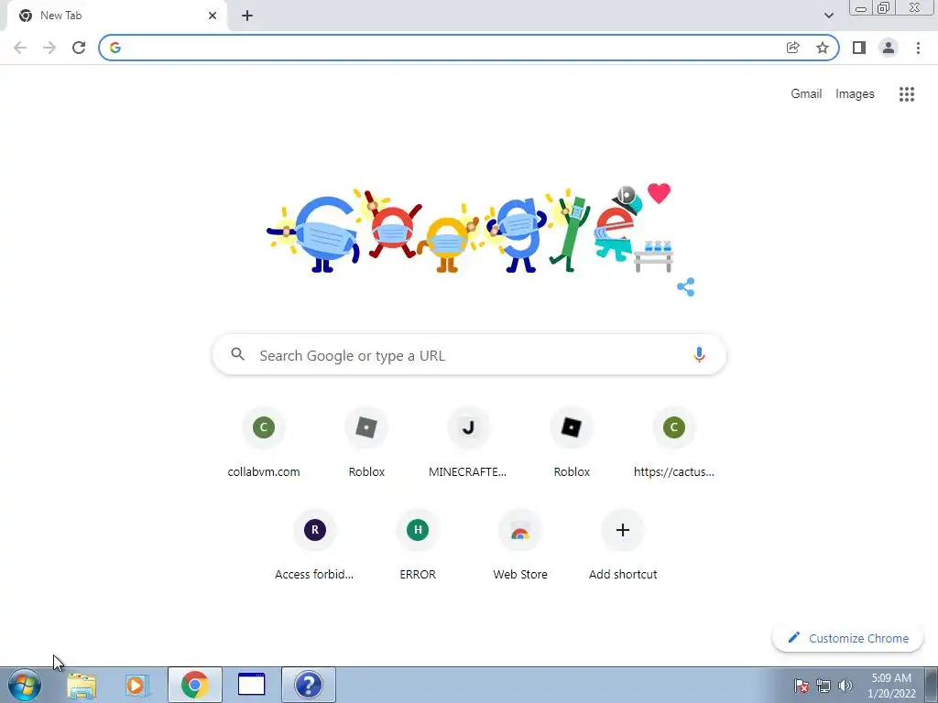This screenshot has width=938, height=703.
Task: Open the Help question mark taskbar item
Action: pyautogui.click(x=309, y=685)
